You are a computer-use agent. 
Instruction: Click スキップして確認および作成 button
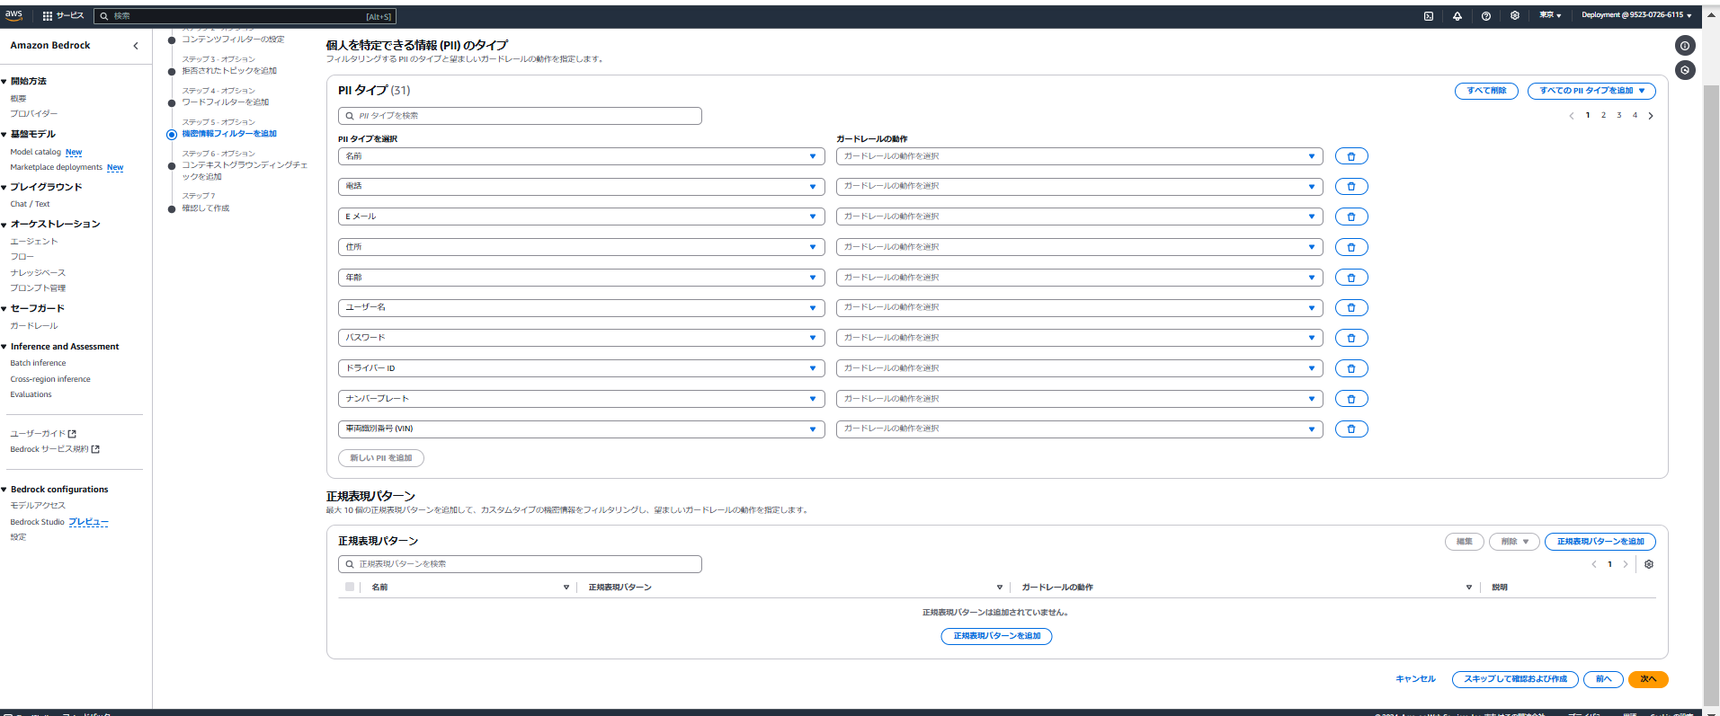[x=1515, y=679]
